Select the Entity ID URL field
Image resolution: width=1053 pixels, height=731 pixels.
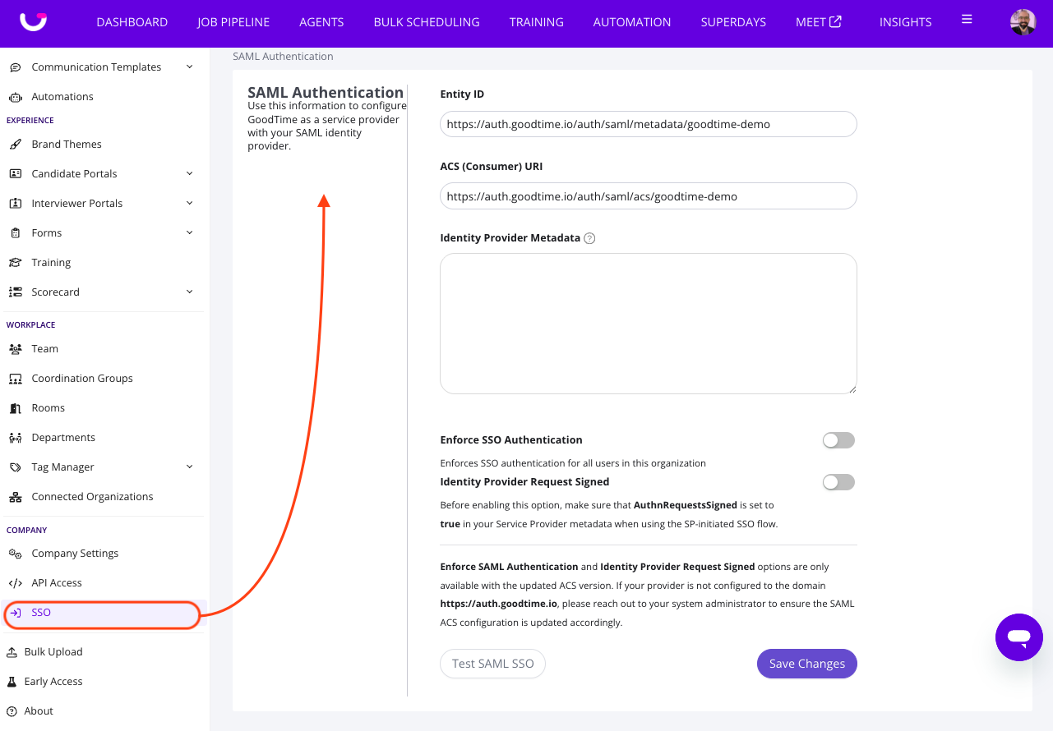[648, 125]
